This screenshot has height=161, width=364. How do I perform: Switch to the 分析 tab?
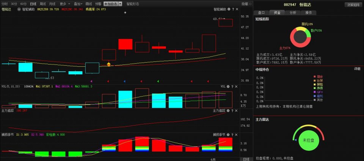(293, 13)
